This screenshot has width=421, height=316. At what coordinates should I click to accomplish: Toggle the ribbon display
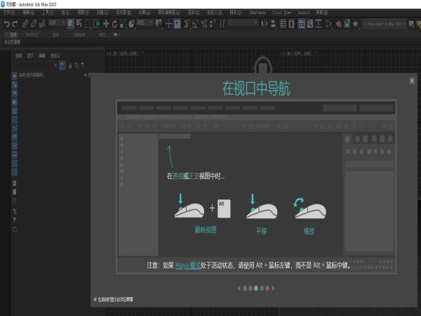[x=302, y=24]
